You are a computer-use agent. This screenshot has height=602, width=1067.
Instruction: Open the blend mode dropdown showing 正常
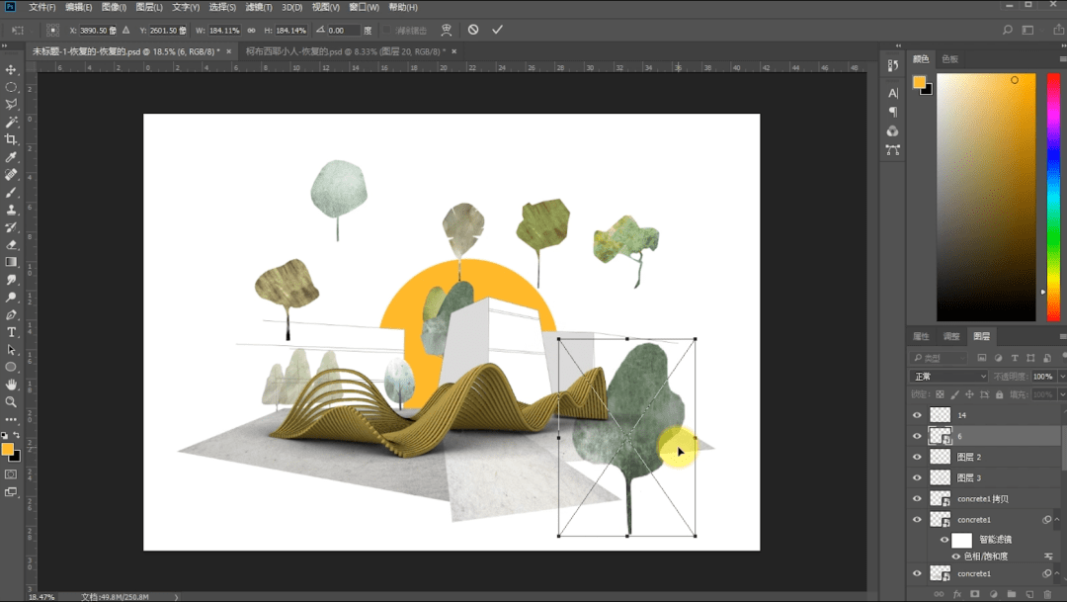coord(949,376)
